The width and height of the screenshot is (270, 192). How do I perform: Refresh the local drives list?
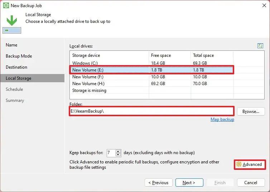coord(260,46)
